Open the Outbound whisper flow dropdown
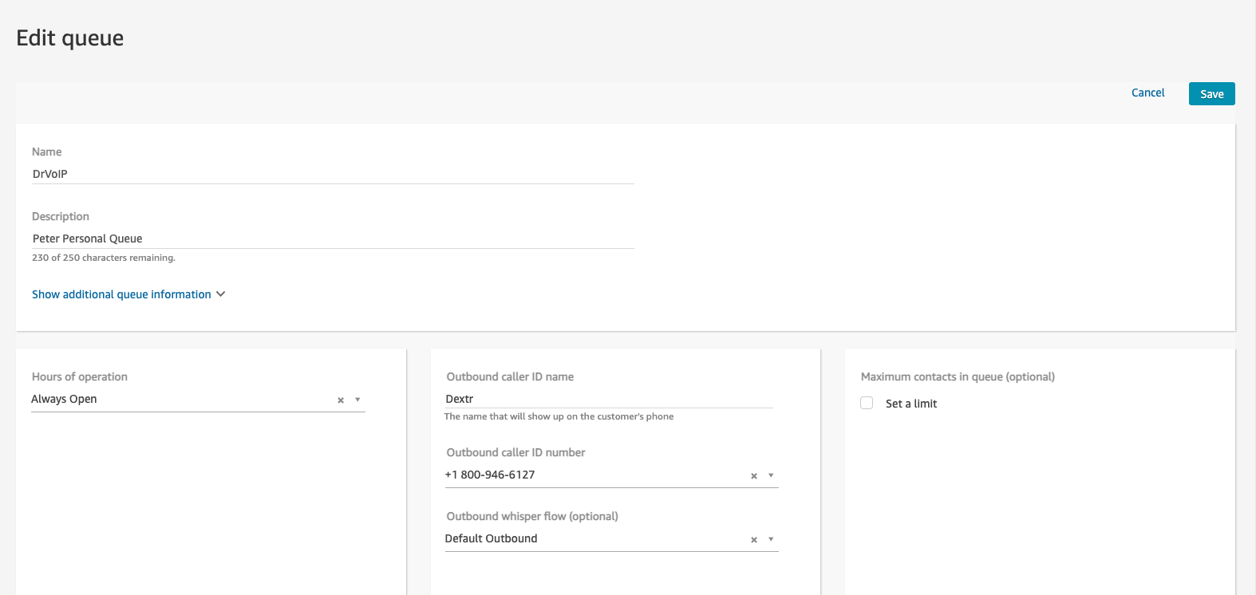The image size is (1256, 595). point(771,539)
